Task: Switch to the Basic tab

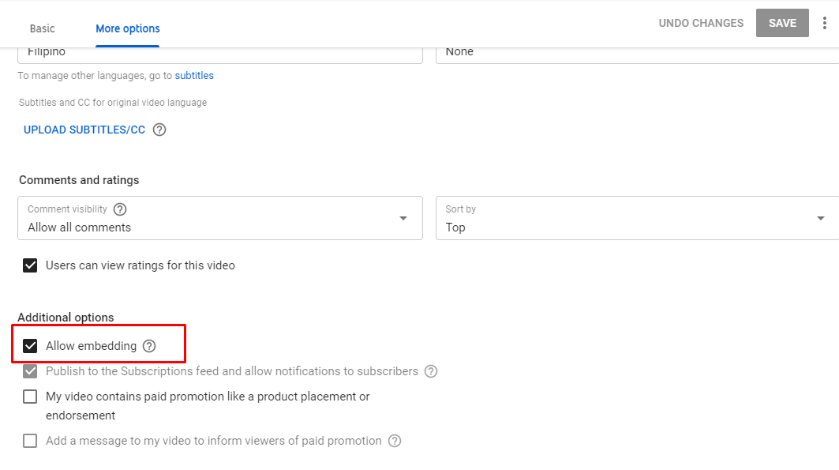Action: tap(43, 28)
